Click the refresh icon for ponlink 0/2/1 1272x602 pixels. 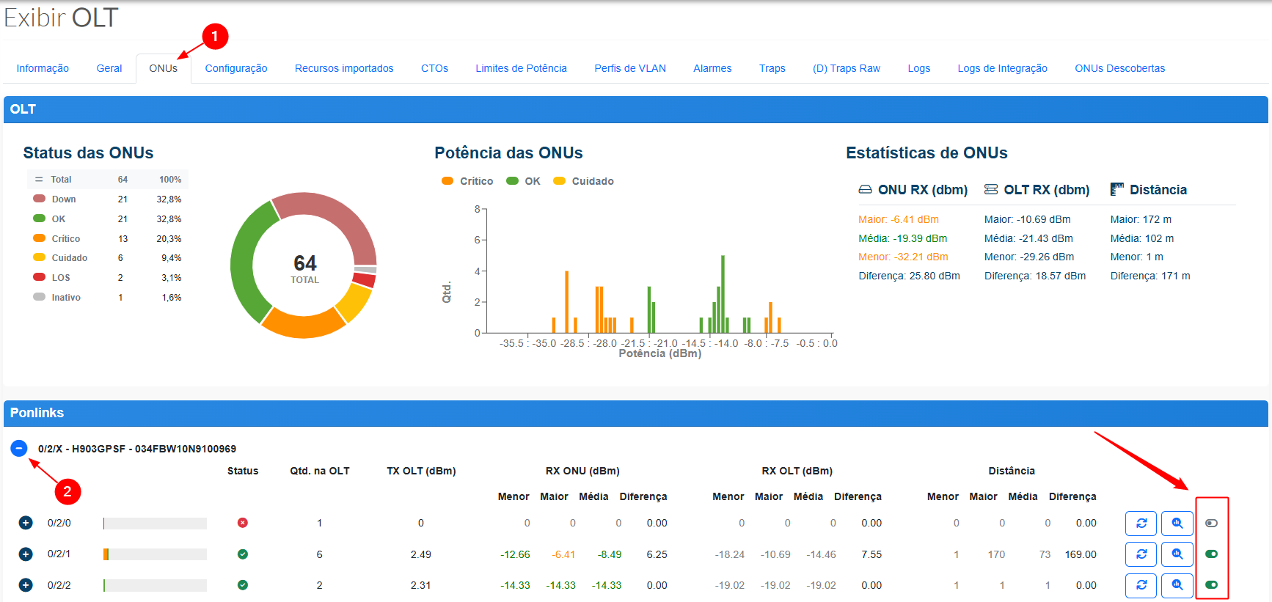(1141, 554)
